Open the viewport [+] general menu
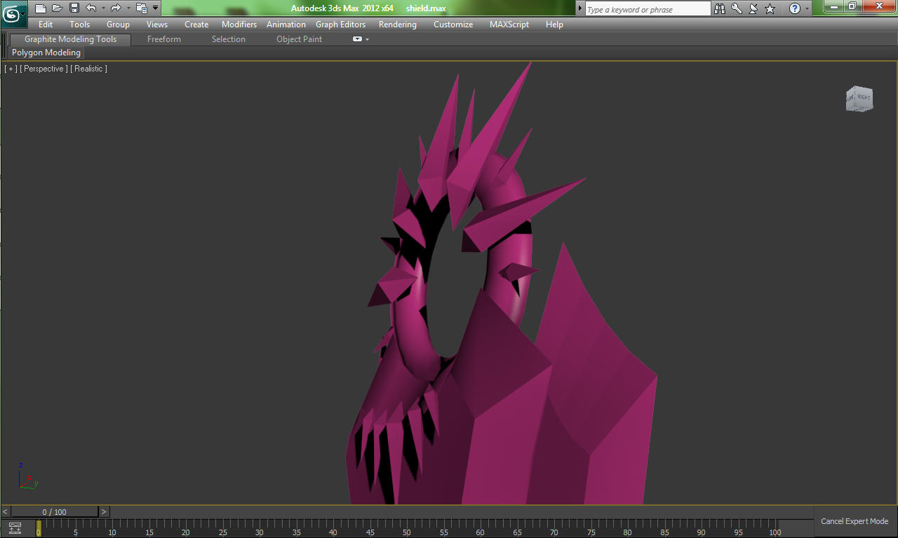This screenshot has width=898, height=538. (x=11, y=69)
